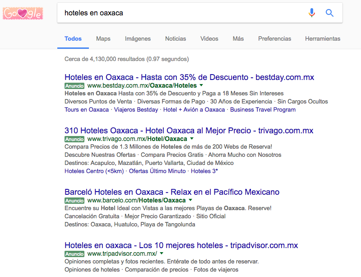Expand the Más menu

[x=238, y=39]
